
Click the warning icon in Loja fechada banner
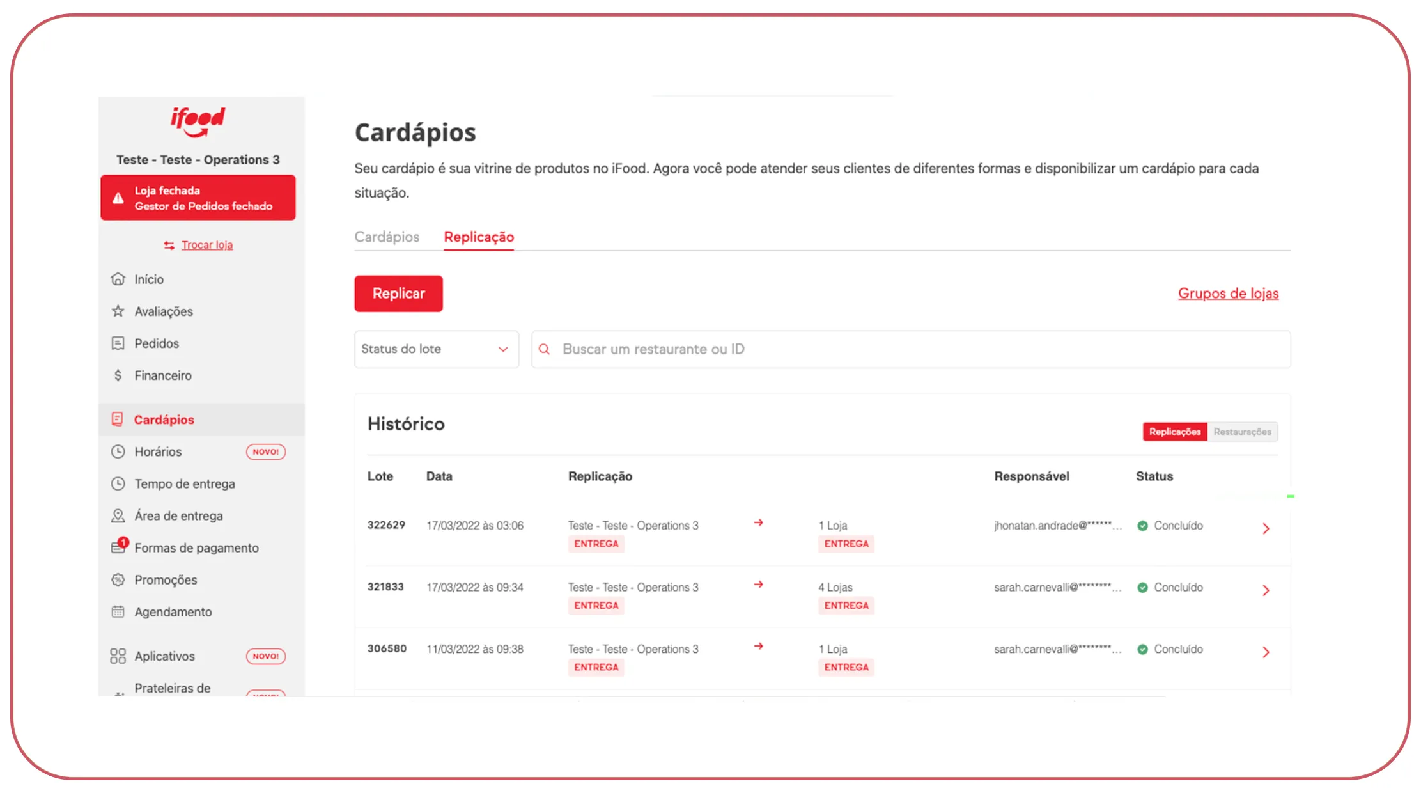point(118,198)
